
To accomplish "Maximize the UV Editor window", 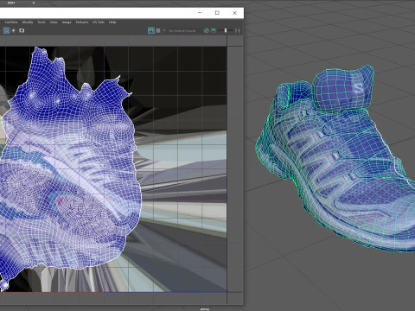I will coord(217,13).
